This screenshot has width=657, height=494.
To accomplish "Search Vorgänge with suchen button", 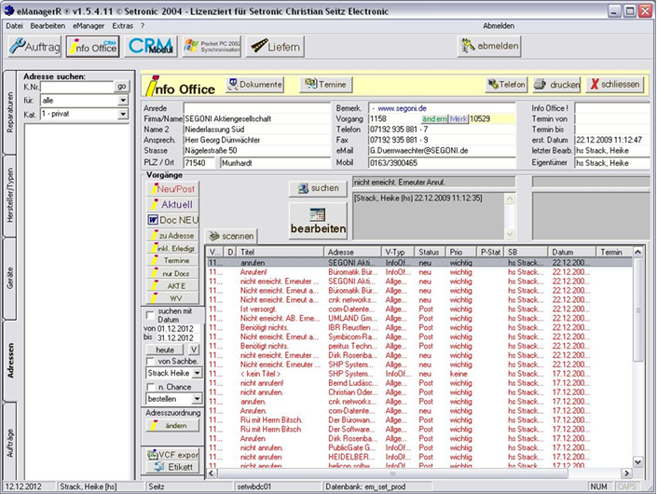I will tap(318, 188).
